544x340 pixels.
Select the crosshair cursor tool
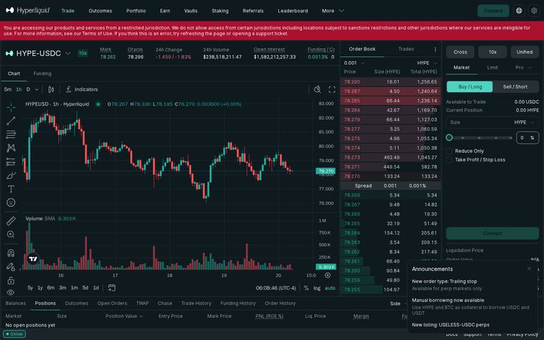(x=11, y=107)
